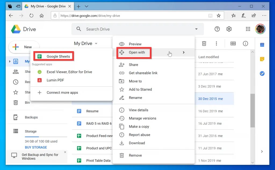
Task: Click the BUY STORAGE link
Action: tap(35, 147)
